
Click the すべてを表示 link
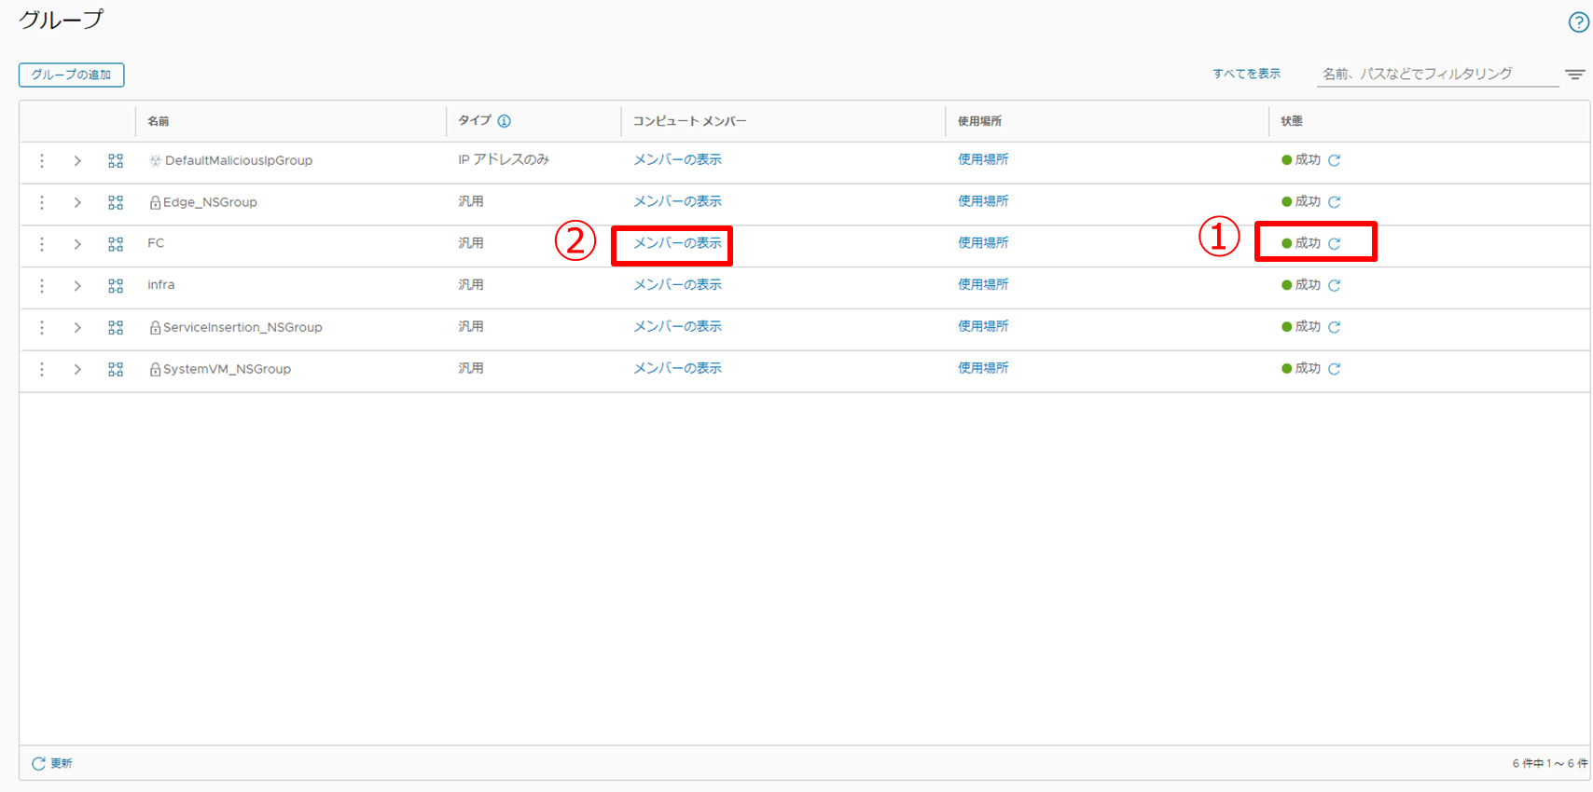click(1246, 74)
